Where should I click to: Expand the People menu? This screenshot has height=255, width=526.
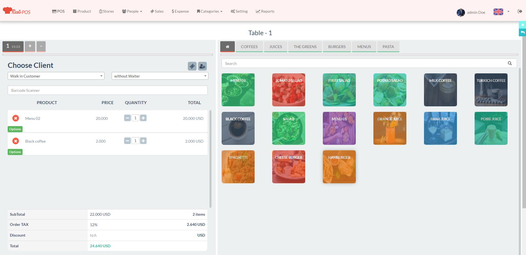pyautogui.click(x=132, y=11)
